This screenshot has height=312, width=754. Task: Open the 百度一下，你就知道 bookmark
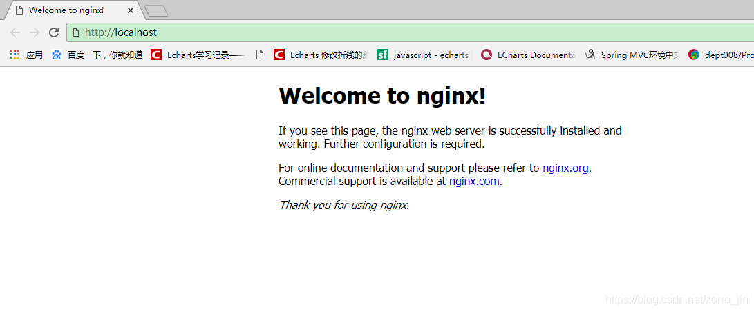[97, 55]
